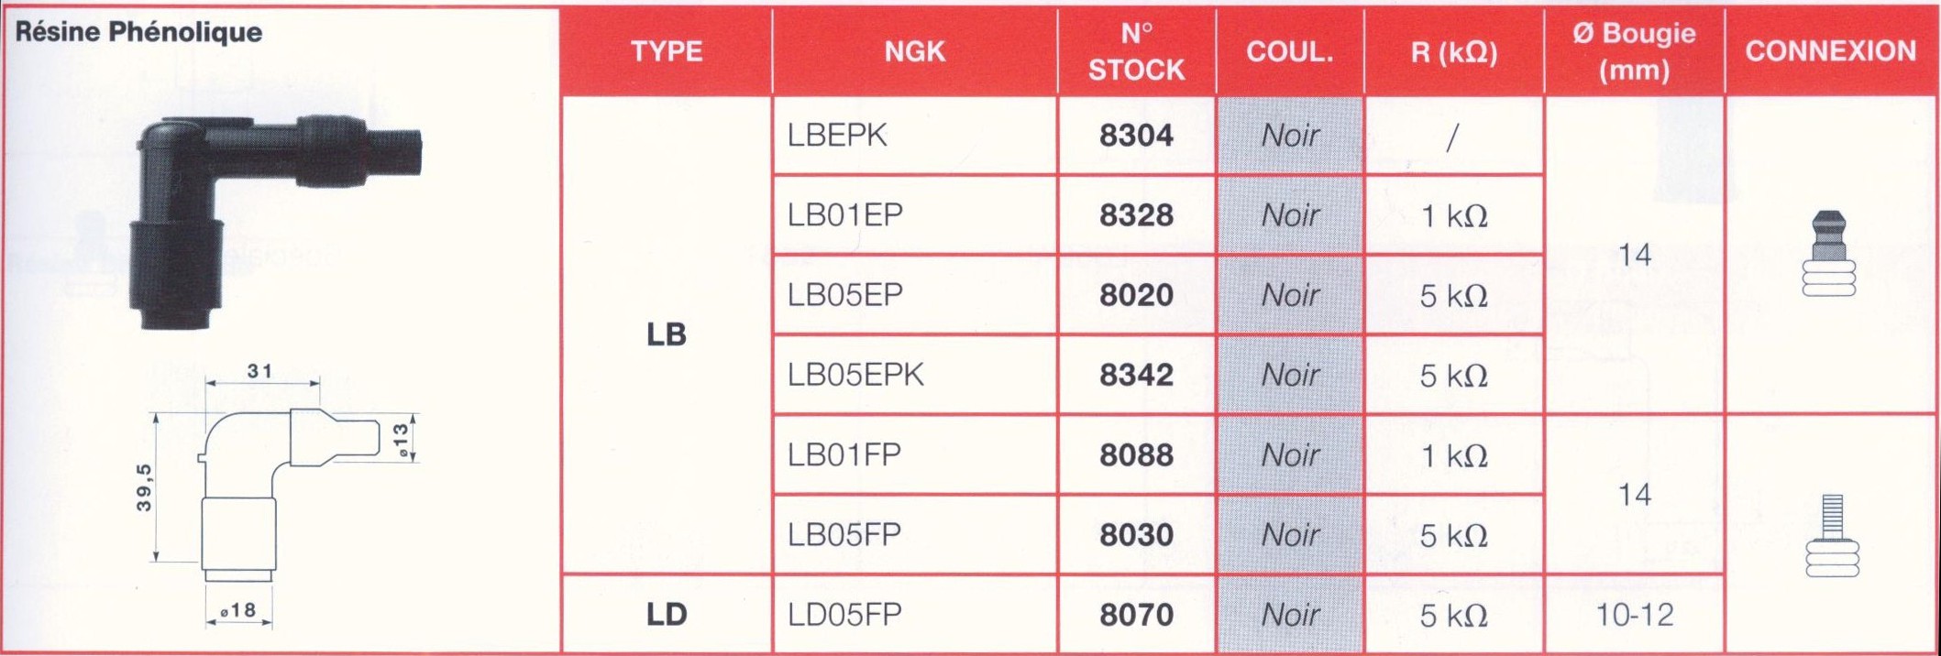1941x656 pixels.
Task: Click stock number 8328
Action: tap(1136, 215)
